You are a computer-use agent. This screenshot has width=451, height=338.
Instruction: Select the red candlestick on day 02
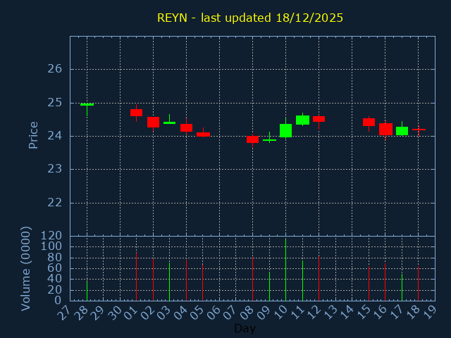153,122
